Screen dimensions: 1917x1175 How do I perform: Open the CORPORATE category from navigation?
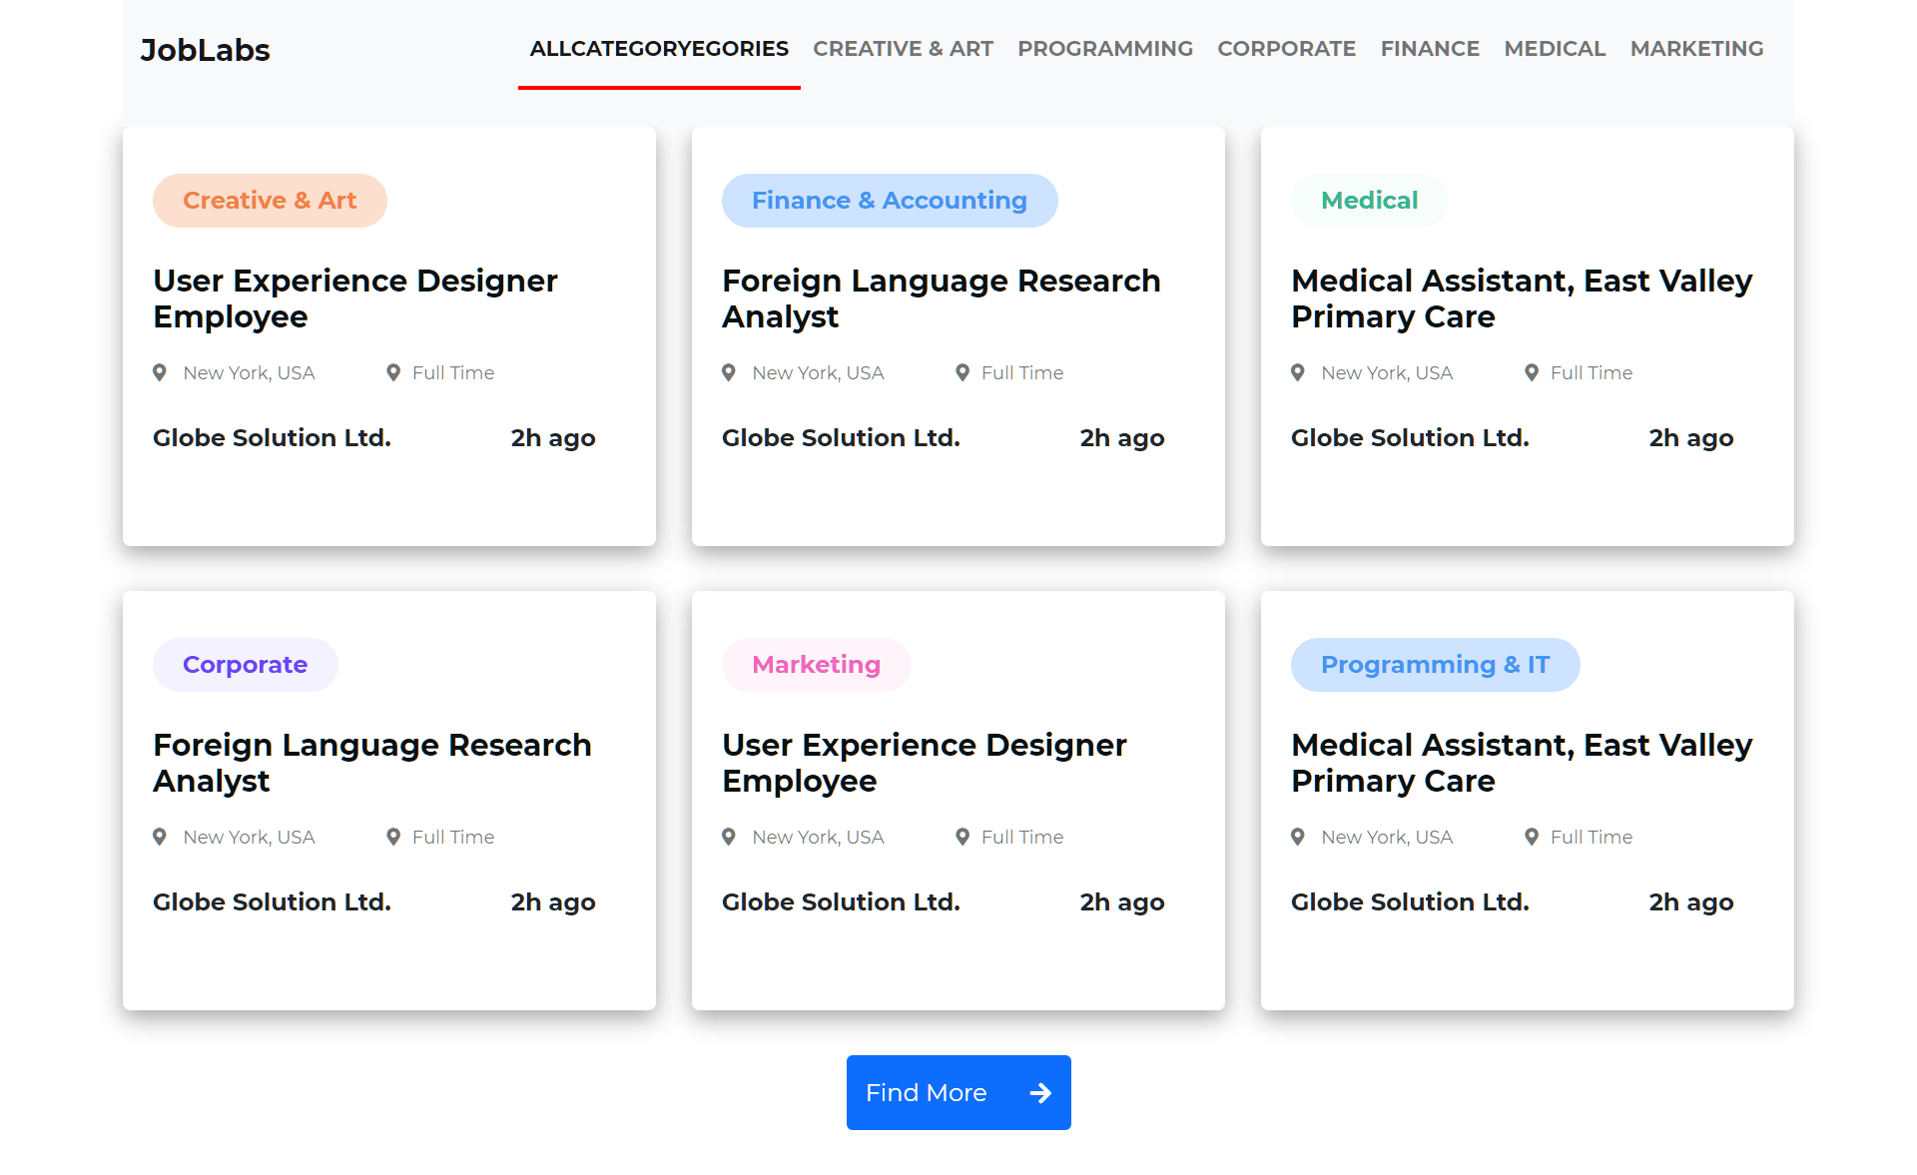pos(1286,48)
